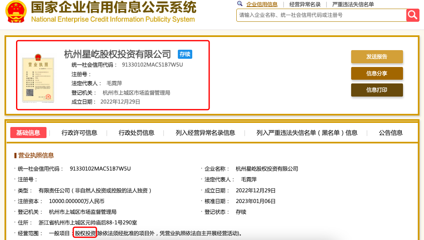
Task: Click the National Enterprise Credit Information Publicity System subtitle
Action: [x=113, y=19]
